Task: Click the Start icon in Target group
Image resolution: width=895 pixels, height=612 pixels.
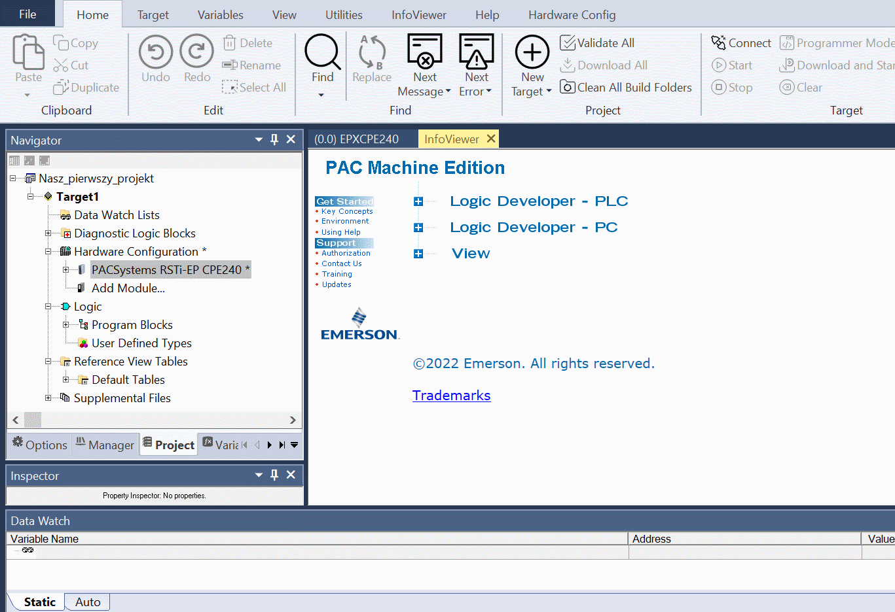Action: click(x=719, y=65)
